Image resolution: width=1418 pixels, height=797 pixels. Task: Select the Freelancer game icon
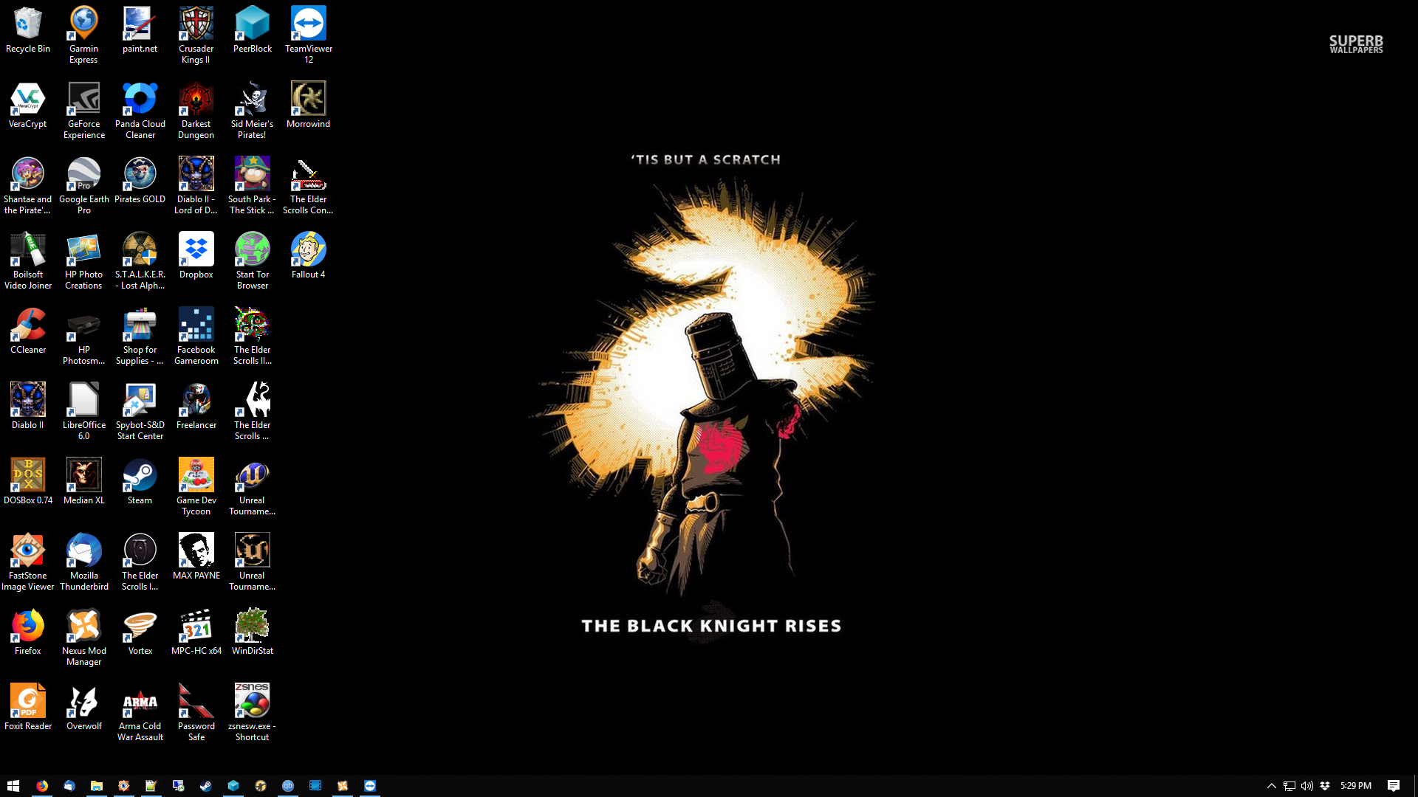point(196,407)
